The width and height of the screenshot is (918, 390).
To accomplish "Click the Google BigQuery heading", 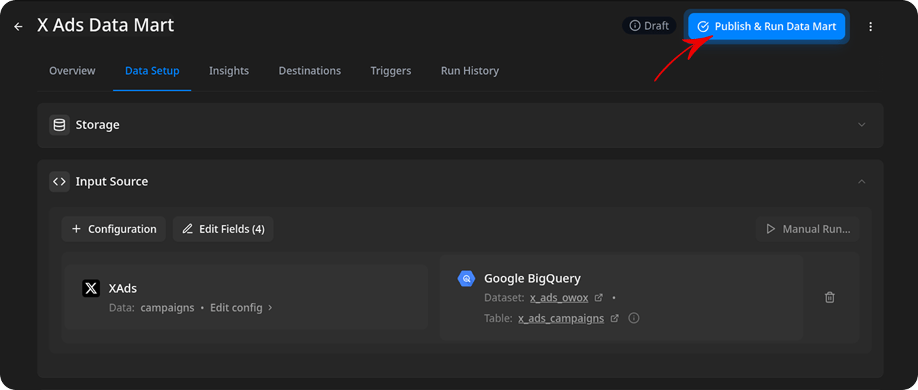I will [532, 278].
